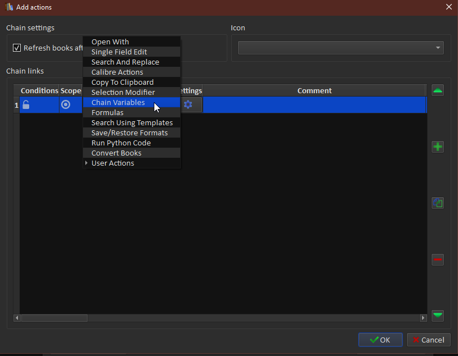Add a new chain link with plus icon

coord(438,147)
